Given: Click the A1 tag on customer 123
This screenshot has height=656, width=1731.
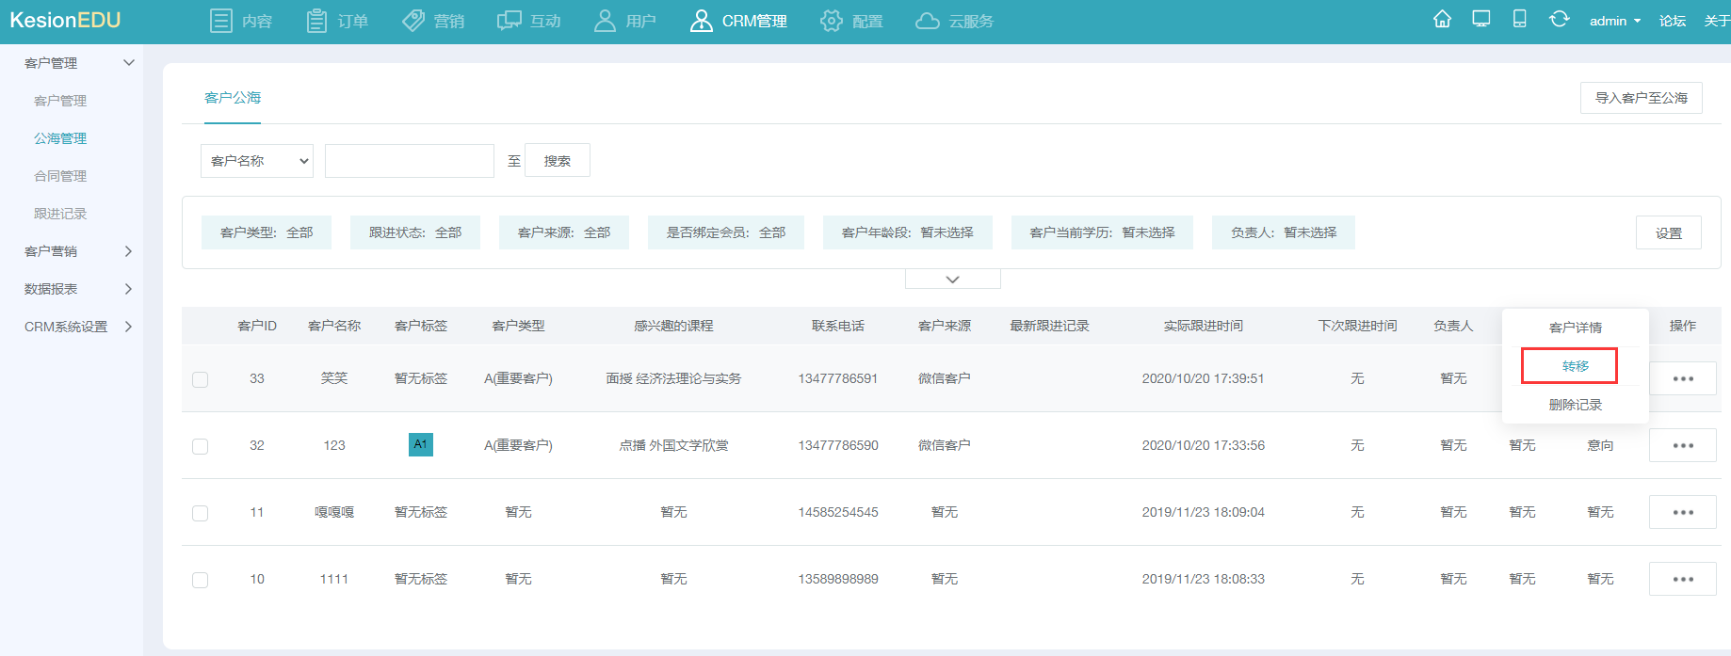Looking at the screenshot, I should [x=421, y=444].
